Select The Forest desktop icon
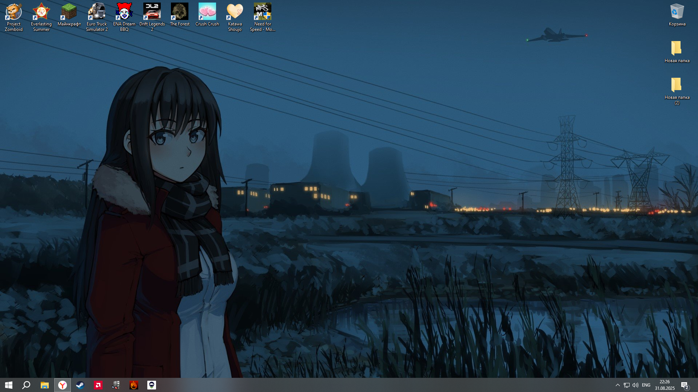The height and width of the screenshot is (392, 698). click(x=180, y=15)
